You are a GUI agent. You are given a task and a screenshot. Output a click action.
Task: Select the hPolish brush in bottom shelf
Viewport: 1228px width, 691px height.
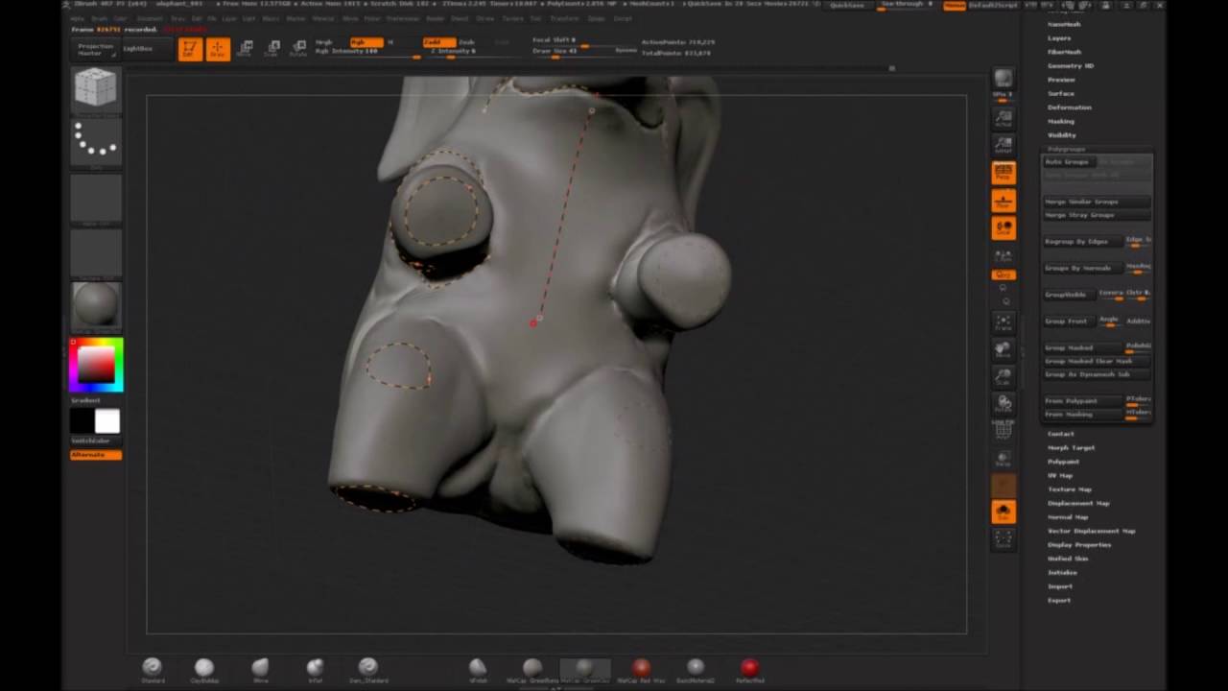(478, 669)
